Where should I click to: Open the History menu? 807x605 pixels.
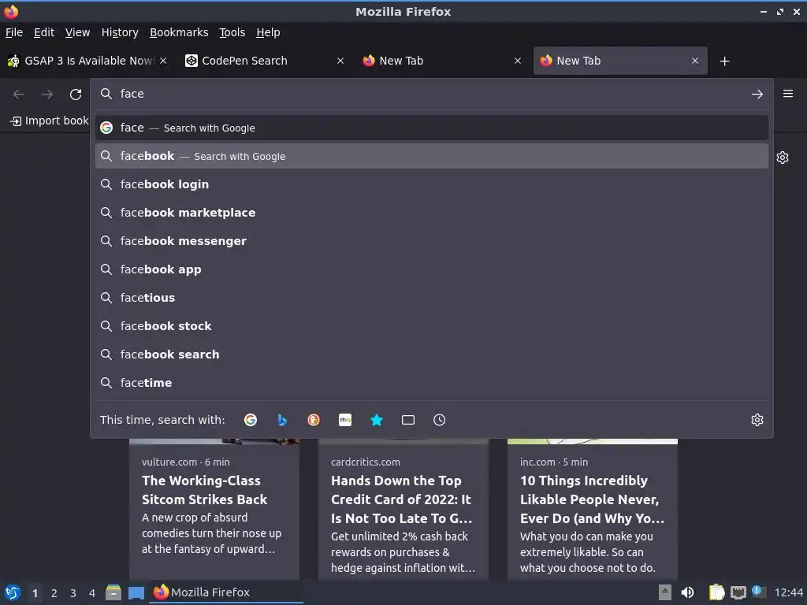coord(120,32)
